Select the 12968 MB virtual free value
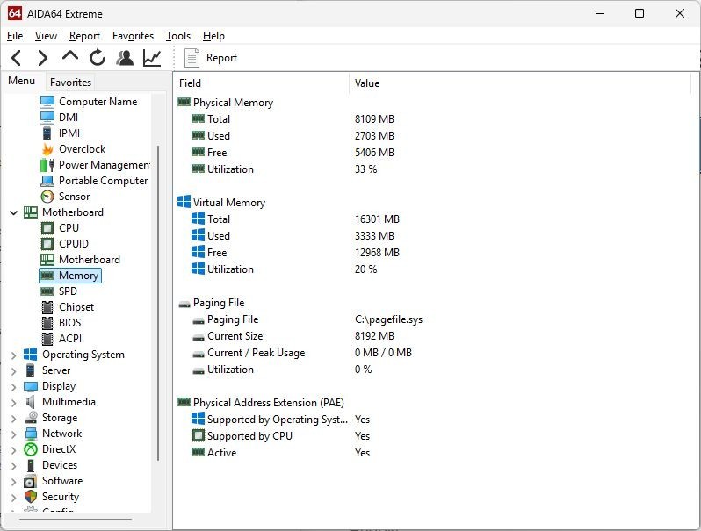The height and width of the screenshot is (531, 701). point(378,253)
